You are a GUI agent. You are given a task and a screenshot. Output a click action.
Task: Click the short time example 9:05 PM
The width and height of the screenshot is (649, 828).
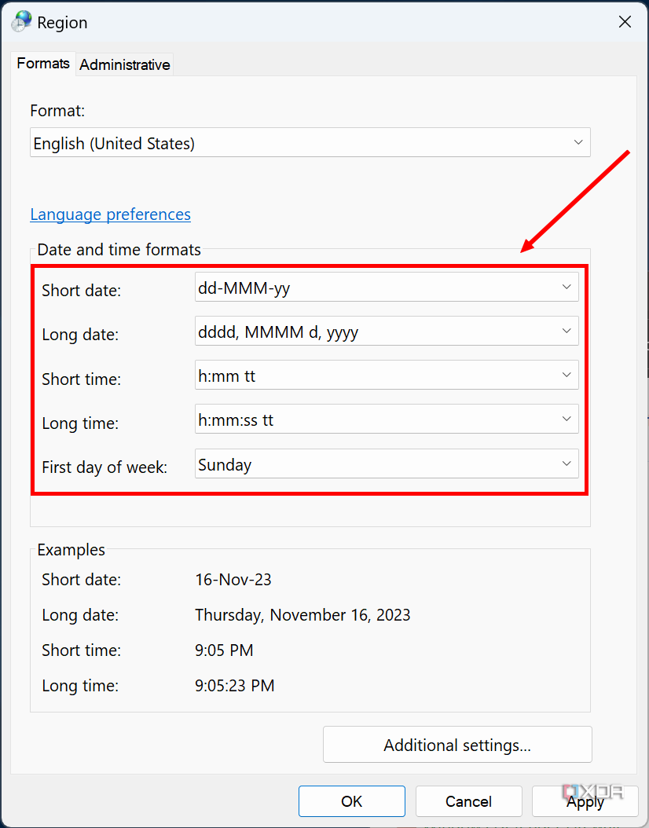[224, 650]
